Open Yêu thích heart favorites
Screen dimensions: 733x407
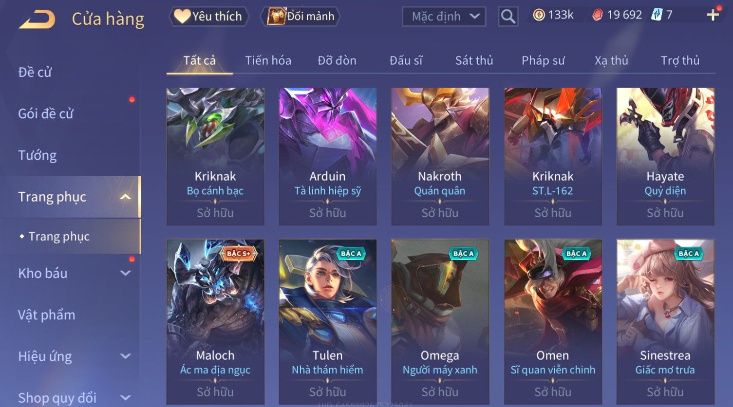tap(208, 17)
